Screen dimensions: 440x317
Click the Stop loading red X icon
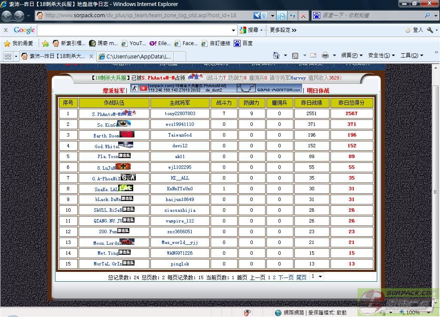[x=303, y=16]
